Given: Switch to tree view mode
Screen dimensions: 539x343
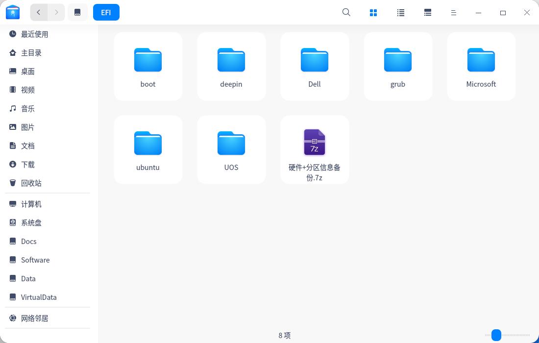Looking at the screenshot, I should [x=427, y=12].
